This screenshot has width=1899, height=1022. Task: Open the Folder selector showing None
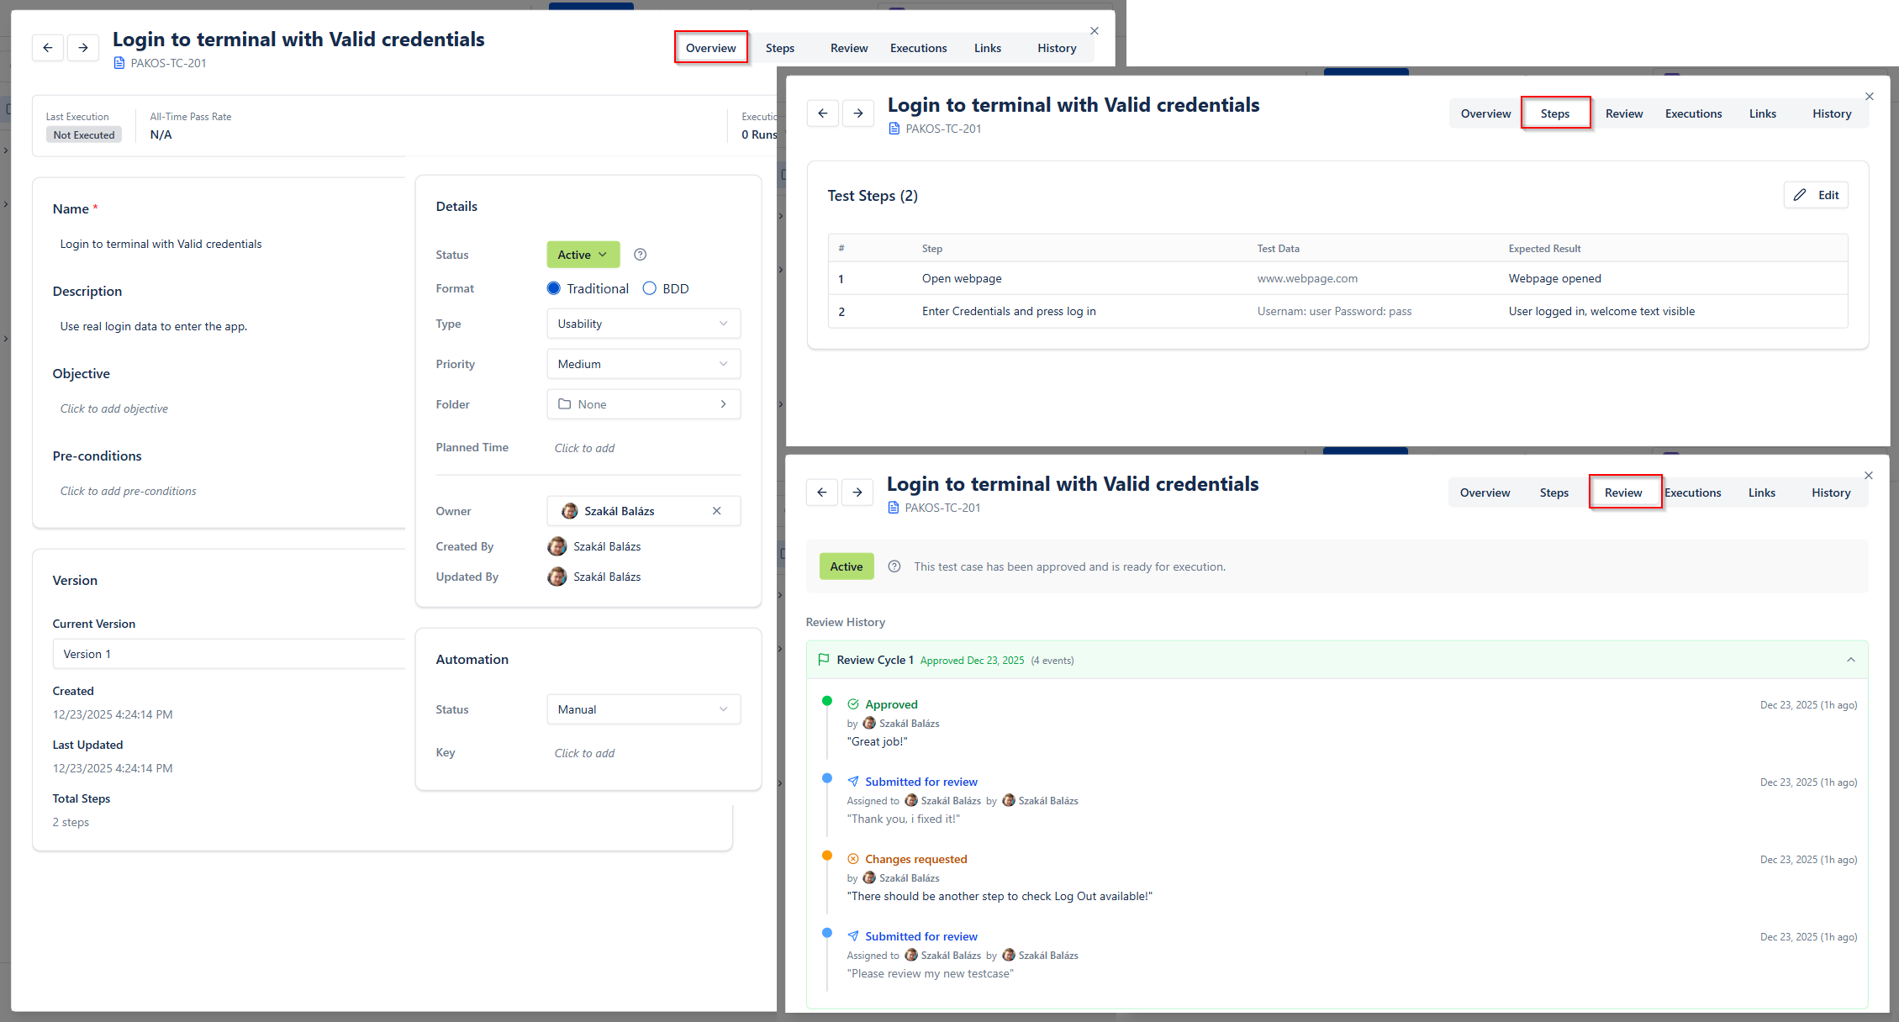tap(643, 404)
